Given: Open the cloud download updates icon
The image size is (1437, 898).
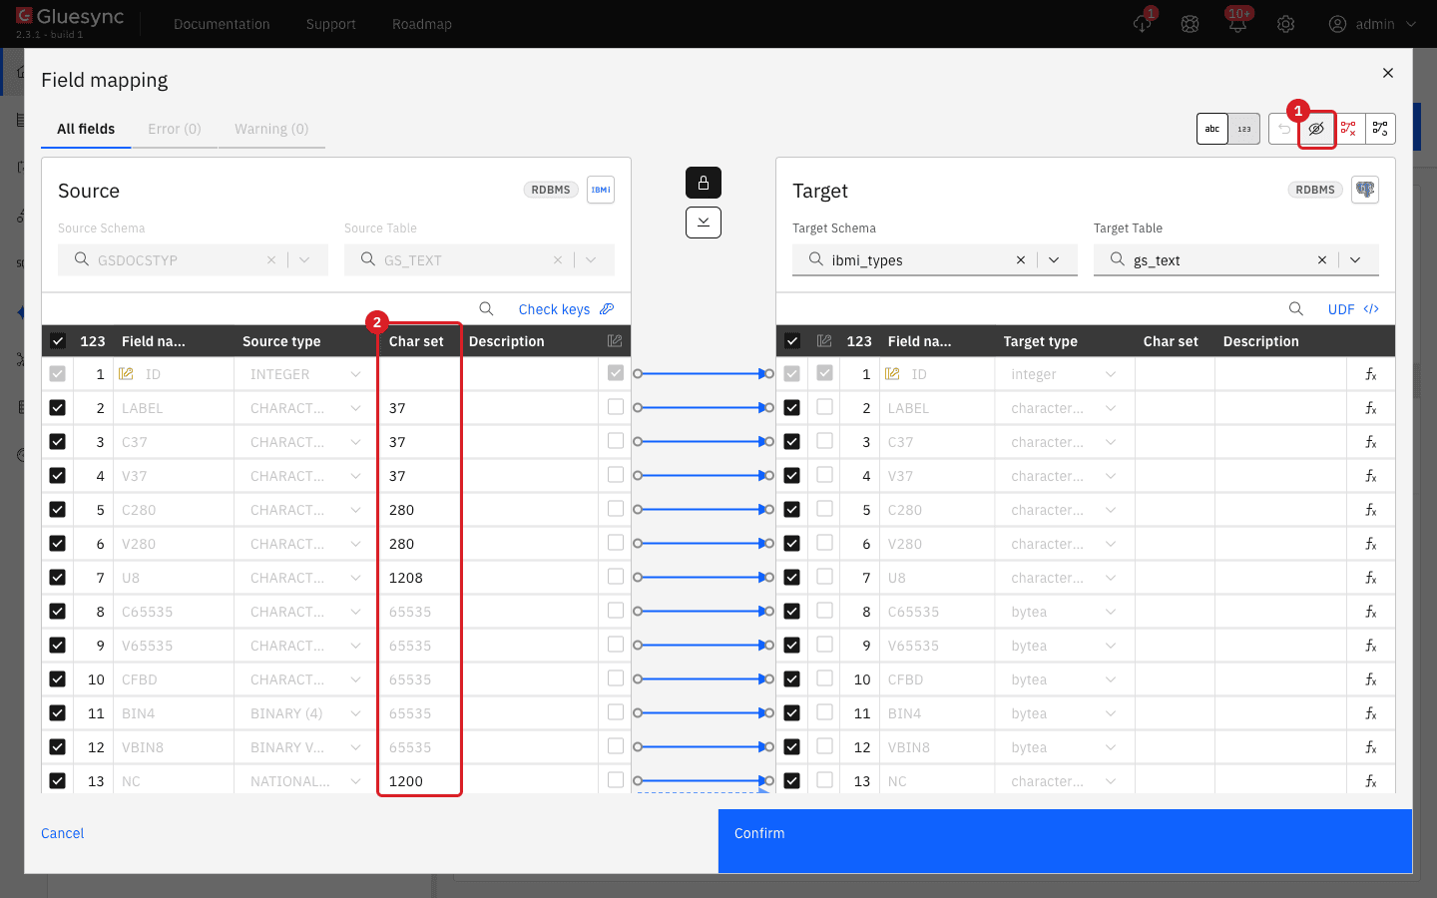Looking at the screenshot, I should 1143,24.
